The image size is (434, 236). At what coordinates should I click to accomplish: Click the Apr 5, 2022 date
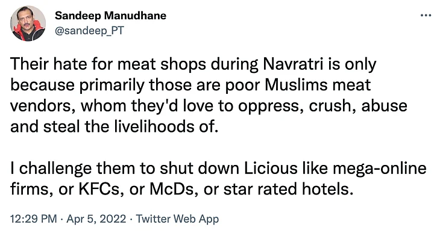point(96,219)
